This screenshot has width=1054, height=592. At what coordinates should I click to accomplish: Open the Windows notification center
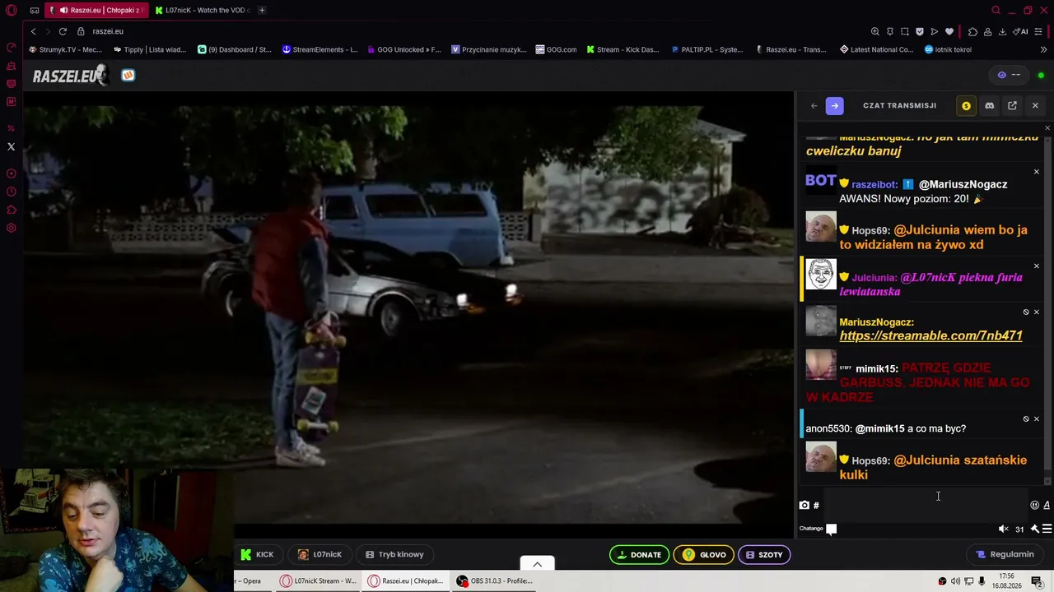[x=1038, y=581]
